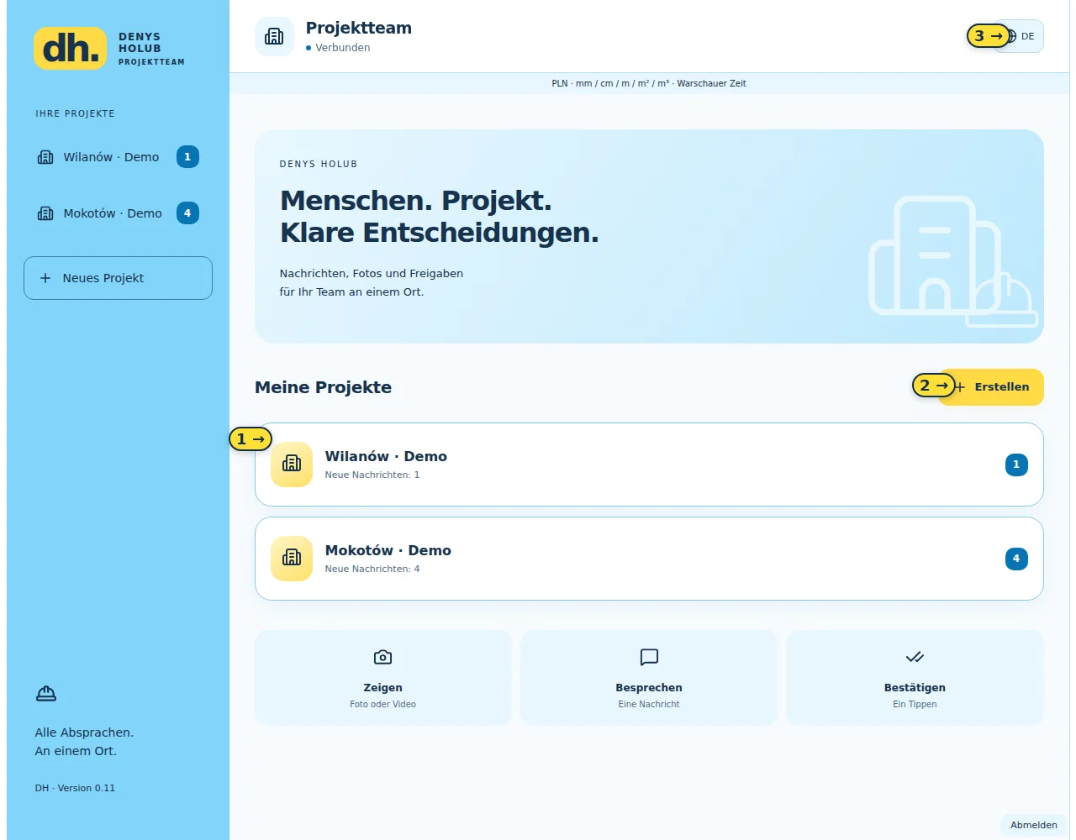Open Wilanów · Demo in sidebar
Screen dimensions: 1076x840
118,157
